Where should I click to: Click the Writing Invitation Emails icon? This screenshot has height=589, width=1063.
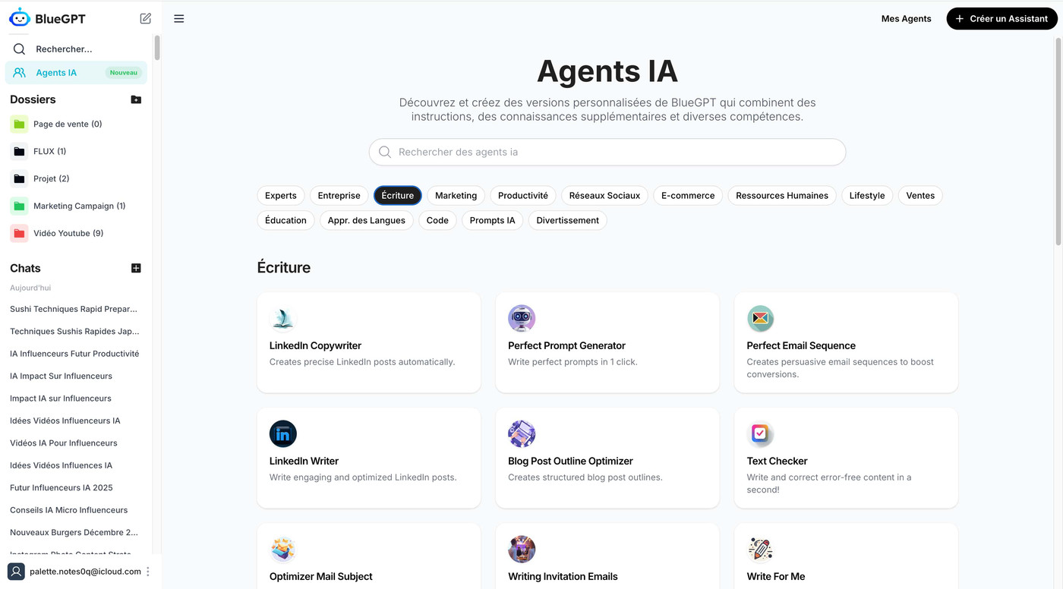(x=522, y=550)
